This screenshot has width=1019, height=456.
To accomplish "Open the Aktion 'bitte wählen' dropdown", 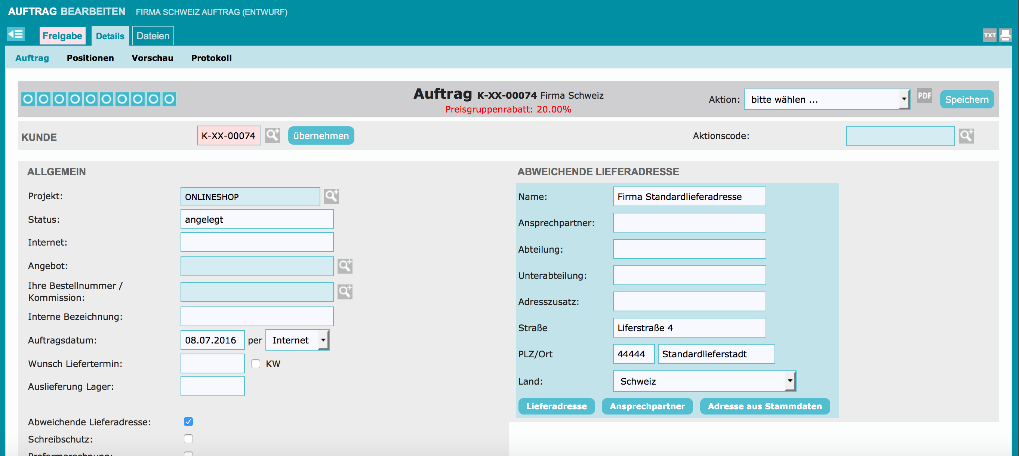I will tap(826, 99).
